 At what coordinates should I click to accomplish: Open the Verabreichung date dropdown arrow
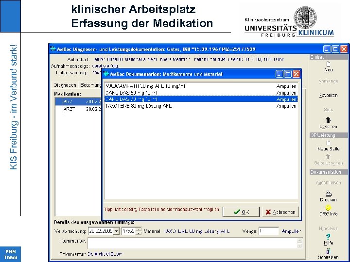[x=116, y=231]
